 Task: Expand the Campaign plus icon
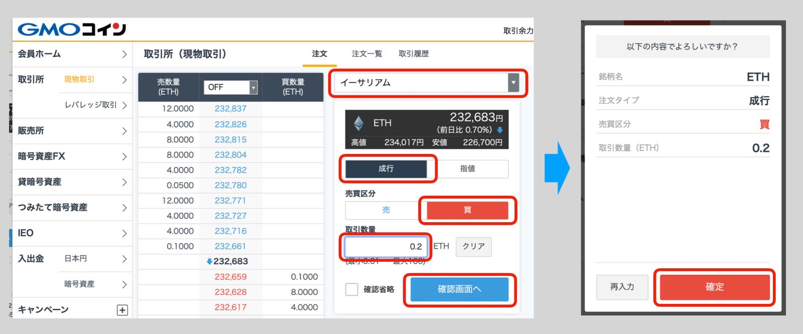pos(122,310)
